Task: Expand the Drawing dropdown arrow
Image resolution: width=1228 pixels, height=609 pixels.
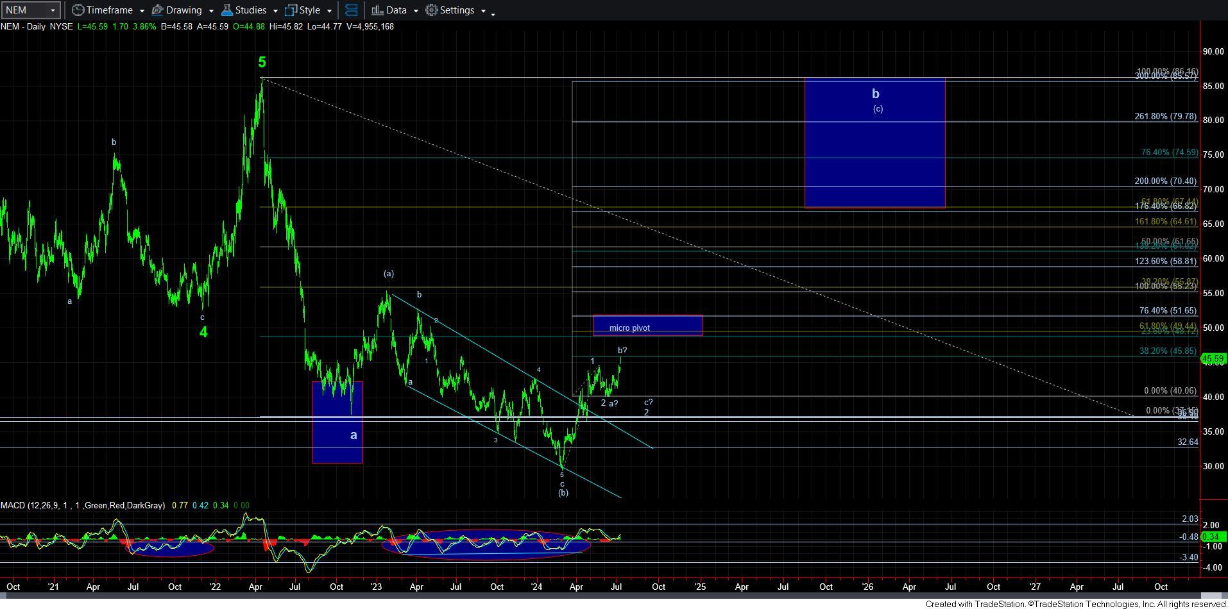Action: (210, 11)
